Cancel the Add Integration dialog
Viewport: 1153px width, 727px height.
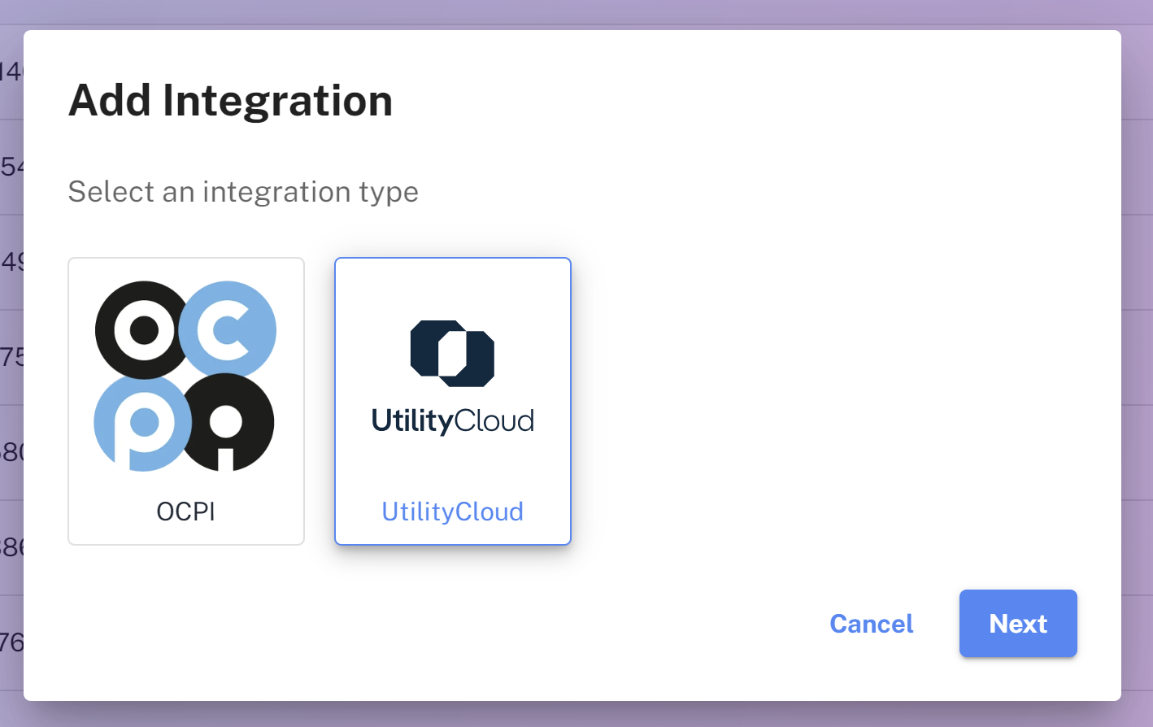tap(871, 624)
